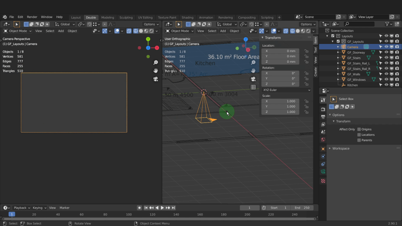Toggle orthographic grid icon in right viewport

pos(253,87)
